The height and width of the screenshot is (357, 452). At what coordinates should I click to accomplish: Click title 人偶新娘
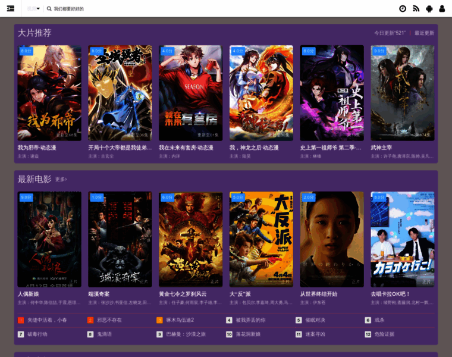pyautogui.click(x=29, y=294)
